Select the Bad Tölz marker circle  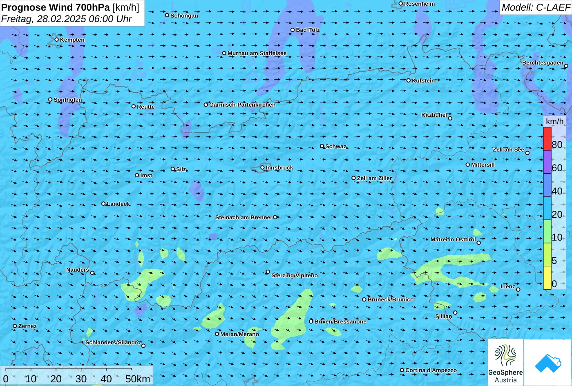tap(293, 30)
